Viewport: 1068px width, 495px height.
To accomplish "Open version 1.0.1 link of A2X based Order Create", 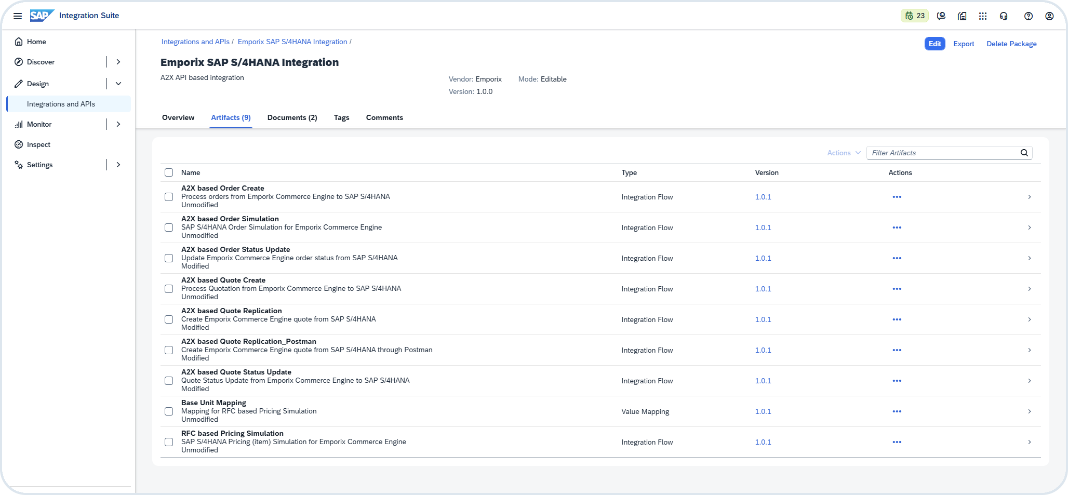I will (x=763, y=197).
